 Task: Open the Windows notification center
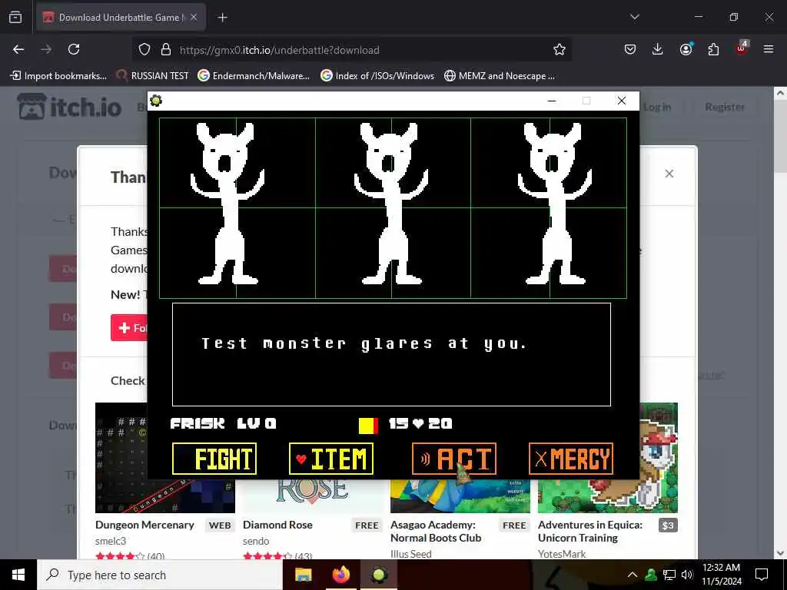point(762,575)
